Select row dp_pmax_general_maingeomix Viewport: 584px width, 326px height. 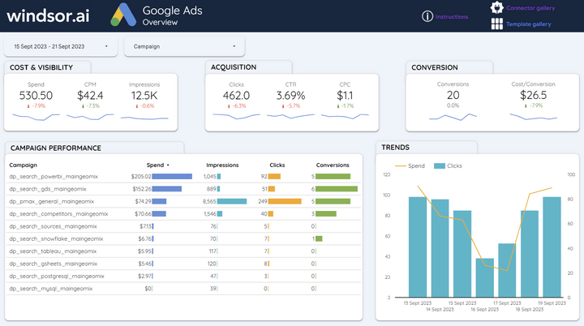click(183, 201)
